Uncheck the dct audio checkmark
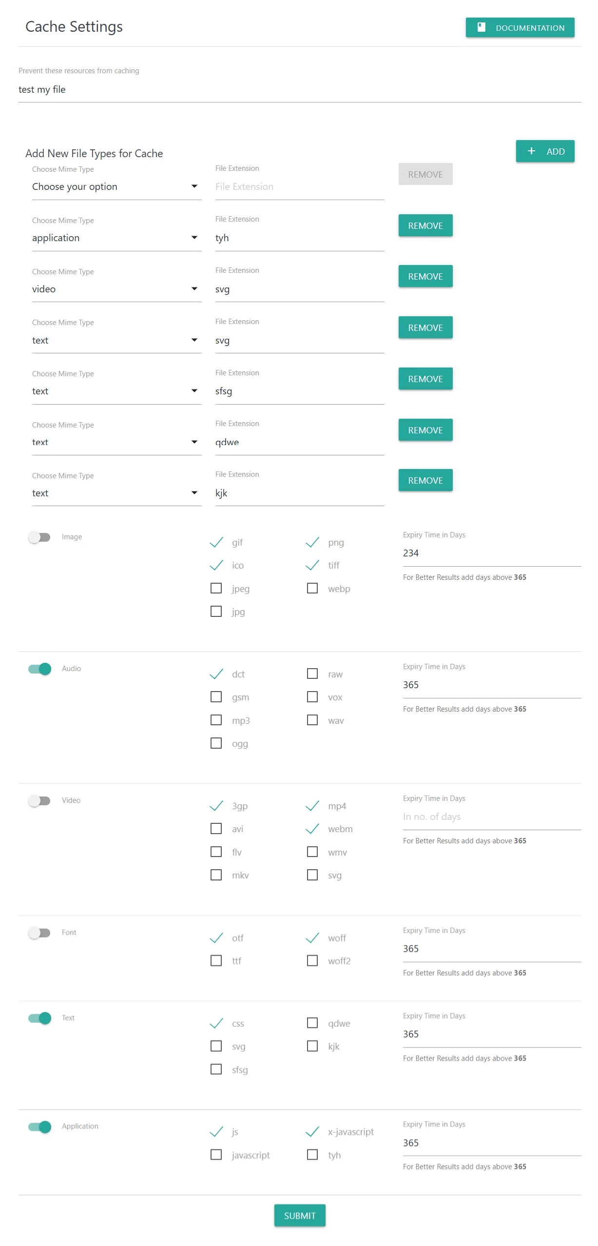Image resolution: width=598 pixels, height=1246 pixels. tap(216, 674)
